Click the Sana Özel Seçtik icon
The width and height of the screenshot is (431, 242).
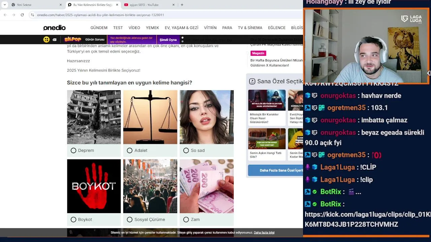coord(252,81)
